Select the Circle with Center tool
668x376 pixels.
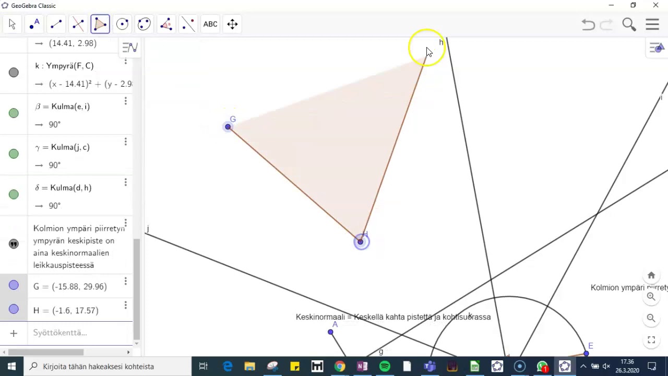pos(122,24)
